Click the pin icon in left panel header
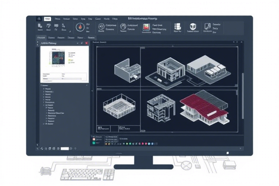The image size is (279, 186). (82, 43)
